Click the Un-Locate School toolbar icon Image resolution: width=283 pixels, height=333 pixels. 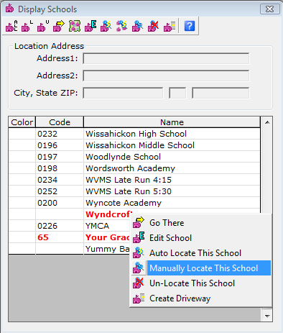154,26
